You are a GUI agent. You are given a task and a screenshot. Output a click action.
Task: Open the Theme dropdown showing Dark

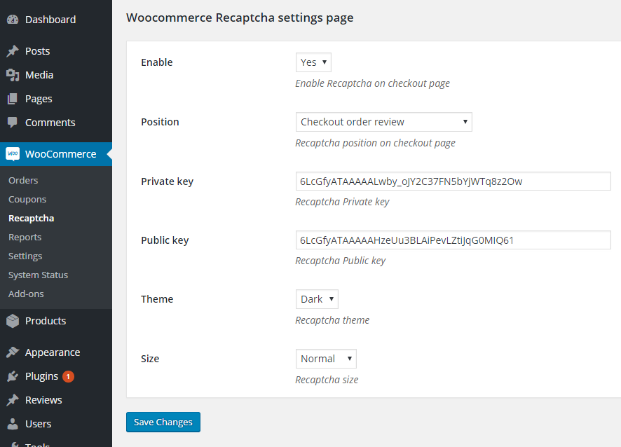pyautogui.click(x=317, y=299)
